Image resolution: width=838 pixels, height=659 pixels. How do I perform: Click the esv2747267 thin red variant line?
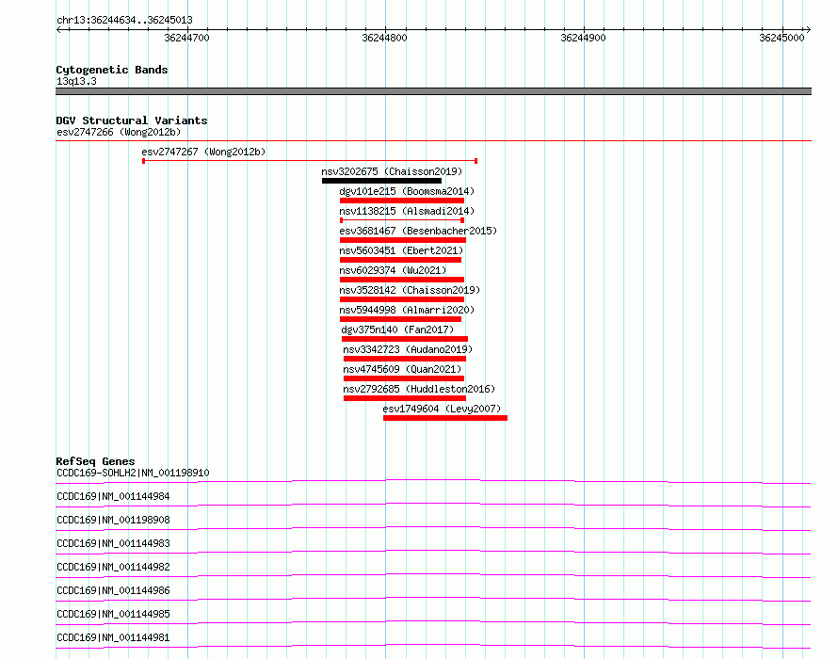click(x=310, y=161)
